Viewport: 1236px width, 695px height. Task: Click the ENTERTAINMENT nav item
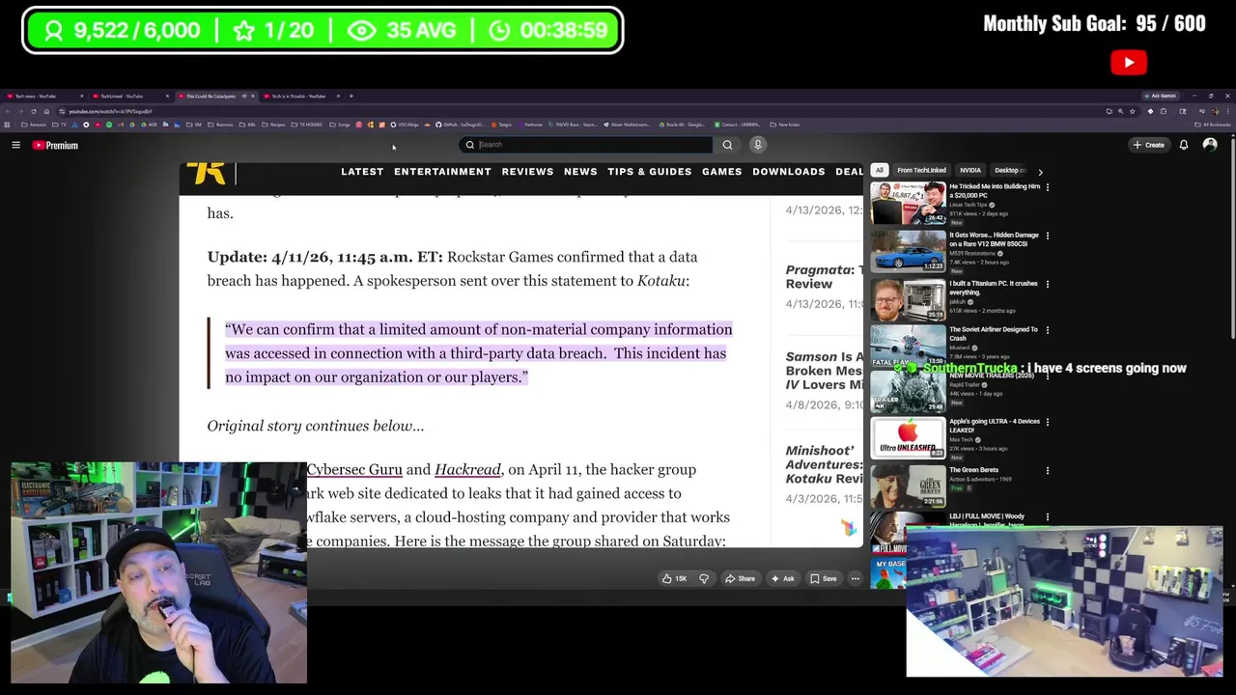pos(442,172)
